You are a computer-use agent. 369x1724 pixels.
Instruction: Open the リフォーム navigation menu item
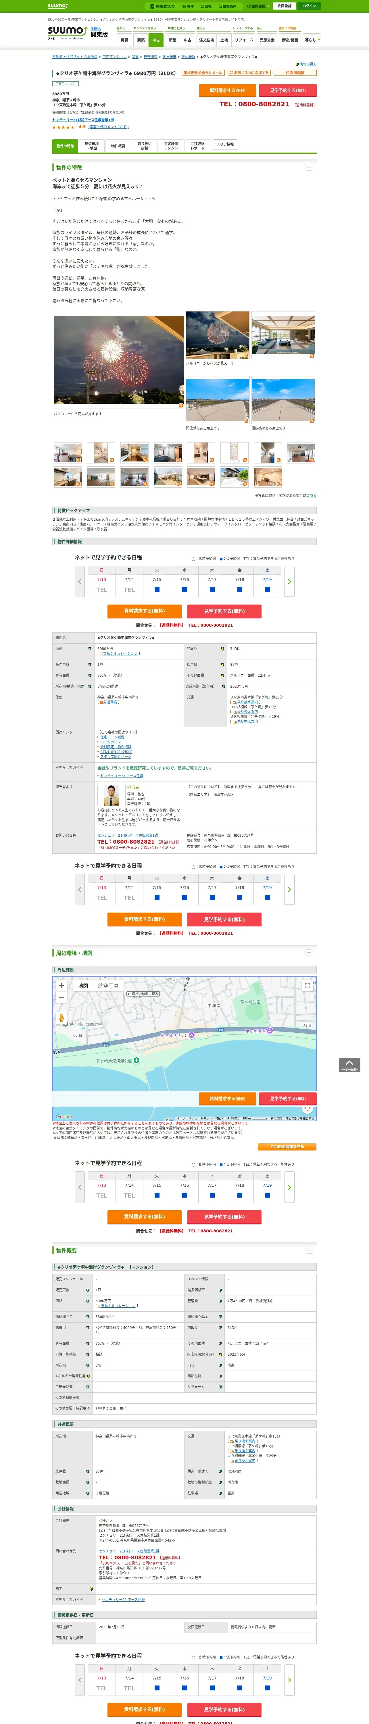(x=244, y=40)
